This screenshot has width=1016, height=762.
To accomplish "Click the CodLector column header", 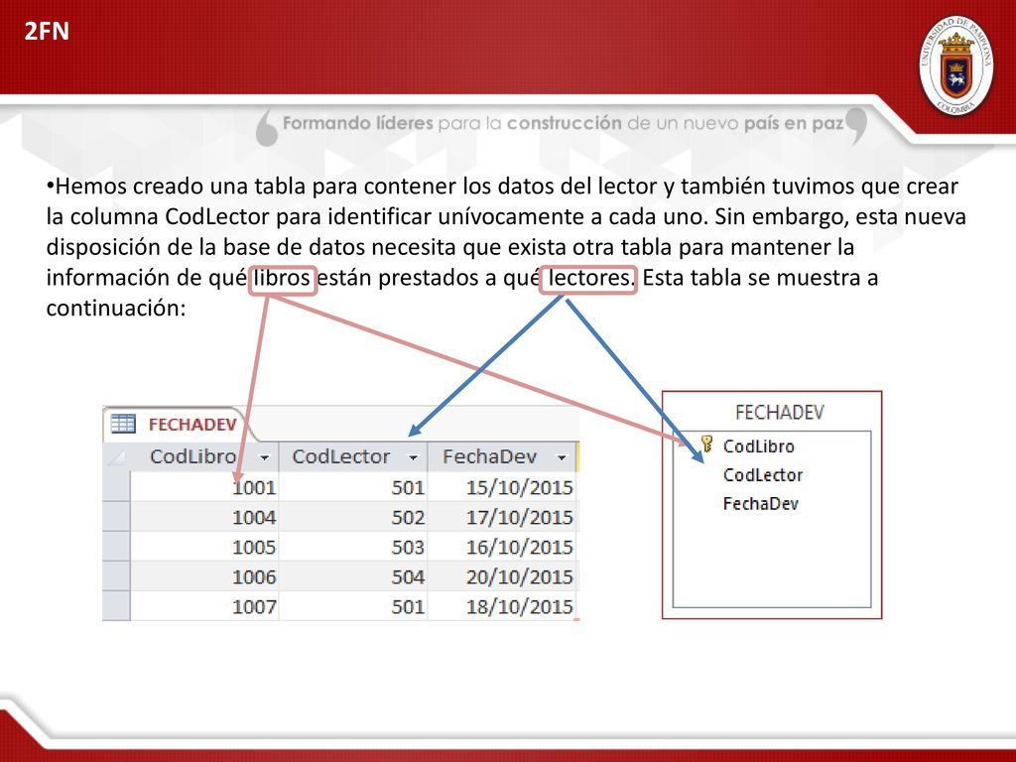I will tap(353, 456).
